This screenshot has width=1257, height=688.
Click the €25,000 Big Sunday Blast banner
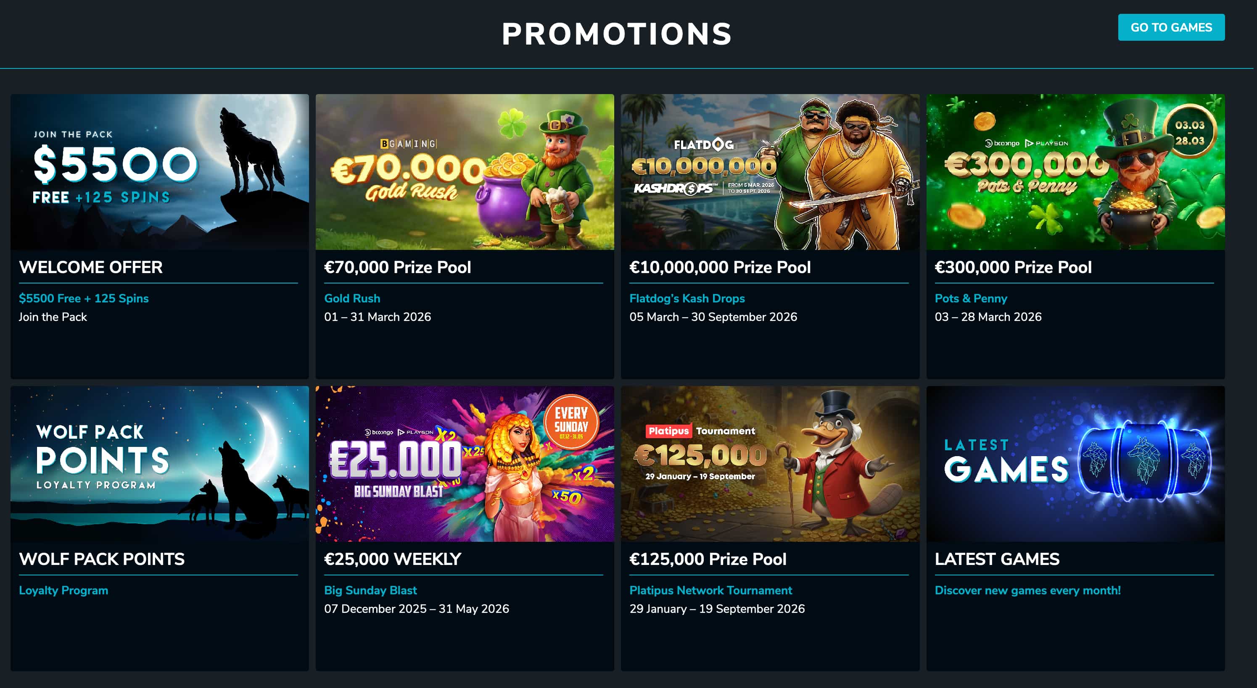(465, 463)
